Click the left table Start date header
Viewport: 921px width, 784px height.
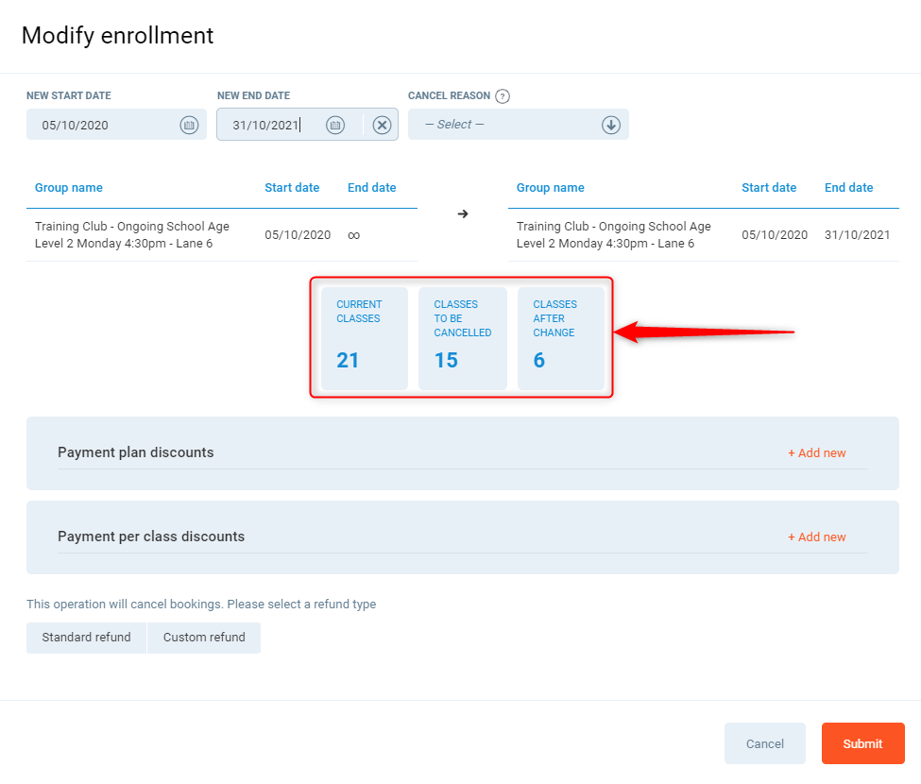coord(292,188)
